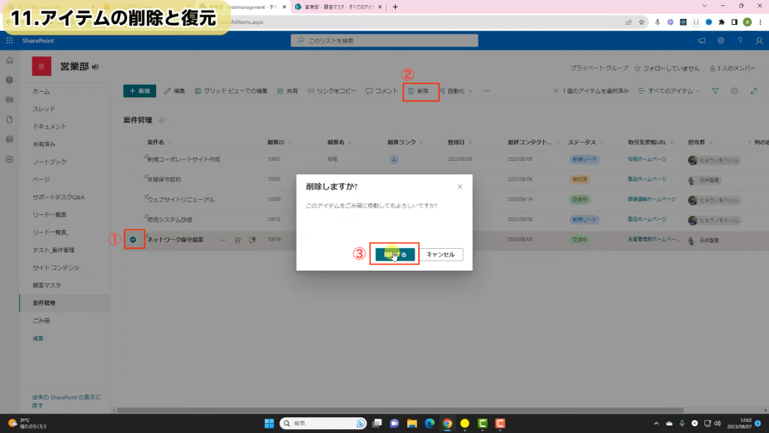The height and width of the screenshot is (433, 769).
Task: Clear selection via X beside 1個のアイテムを選択済み
Action: tap(556, 91)
